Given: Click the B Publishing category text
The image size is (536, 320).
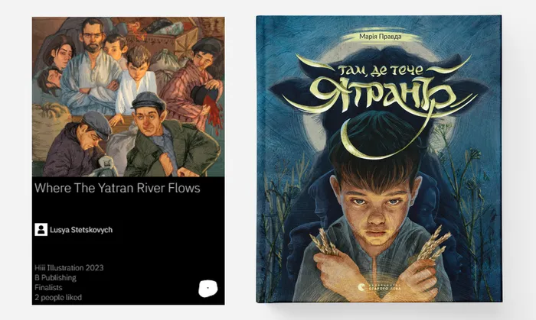Looking at the screenshot, I should (55, 278).
